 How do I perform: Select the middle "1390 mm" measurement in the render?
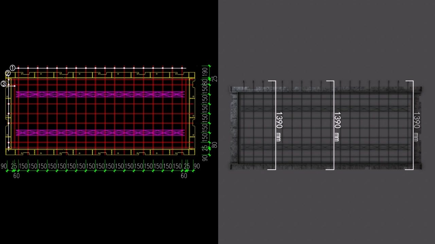tap(337, 126)
